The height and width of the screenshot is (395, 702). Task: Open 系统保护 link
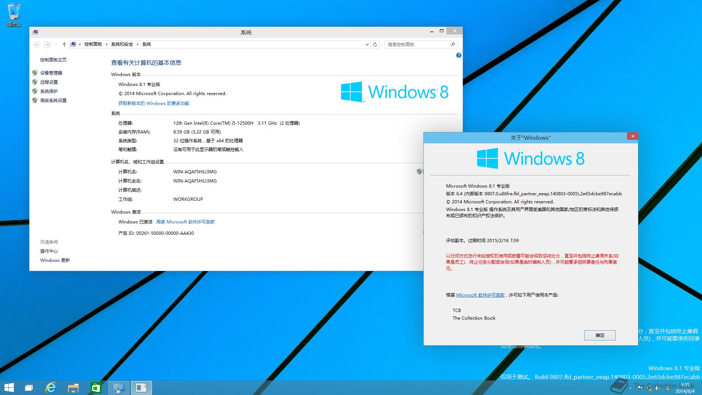coord(49,91)
